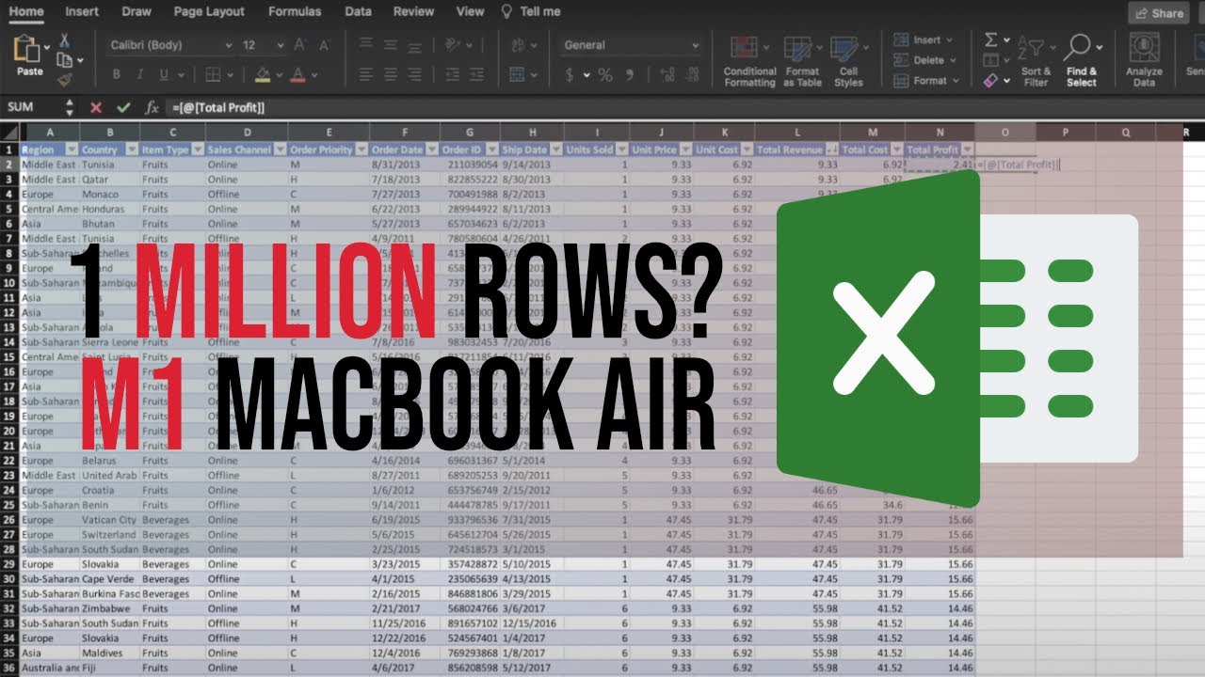Screen dimensions: 1205x677
Task: Click Format as Table button
Action: point(802,62)
